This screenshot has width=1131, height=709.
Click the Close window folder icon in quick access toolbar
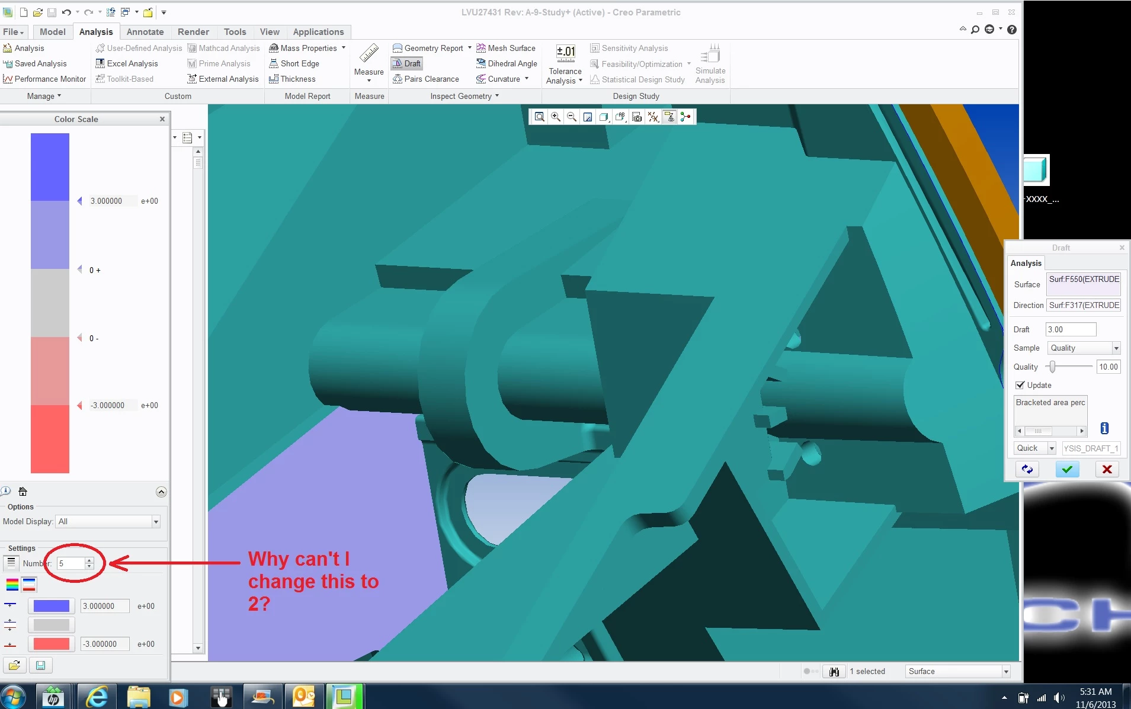[148, 12]
